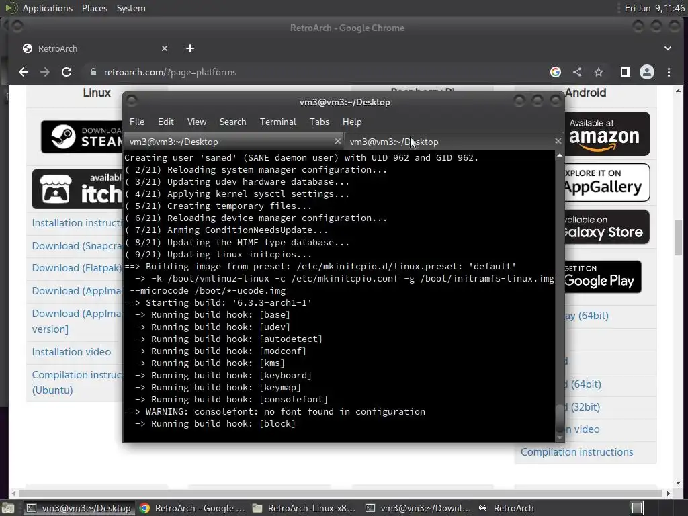Open a new Chrome tab

[x=190, y=48]
